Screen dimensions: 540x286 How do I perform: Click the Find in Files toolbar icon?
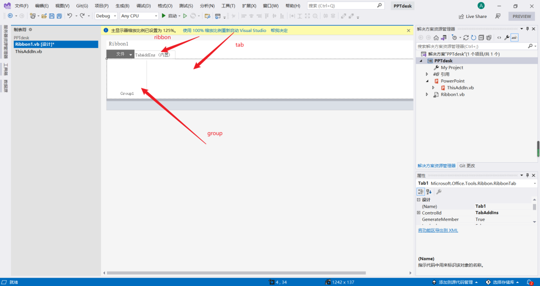click(x=207, y=16)
